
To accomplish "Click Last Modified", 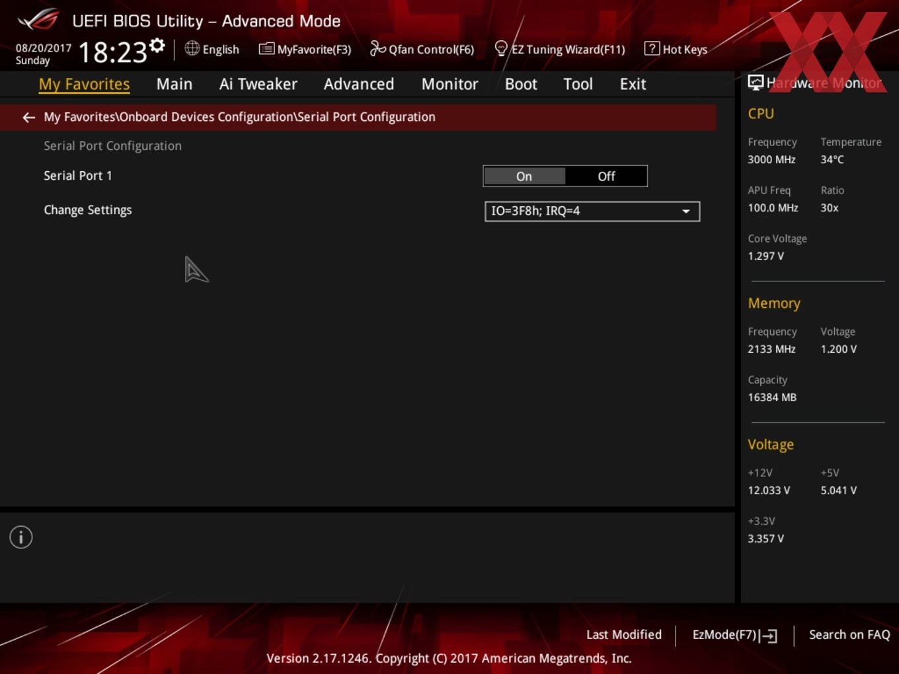I will coord(624,634).
